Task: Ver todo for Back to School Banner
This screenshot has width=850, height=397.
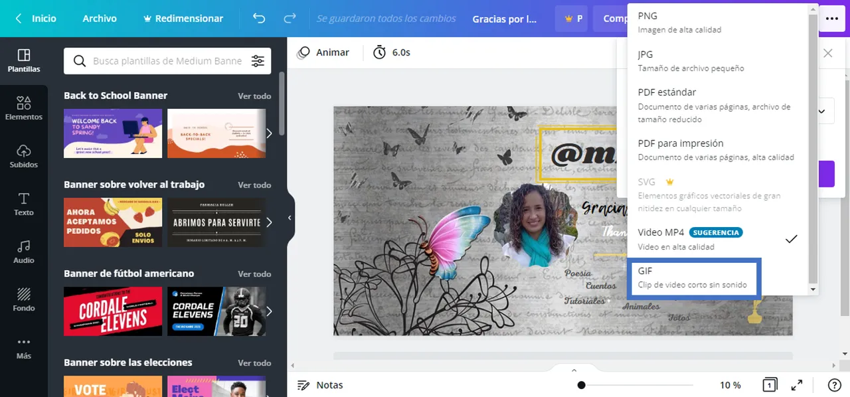Action: click(x=254, y=96)
